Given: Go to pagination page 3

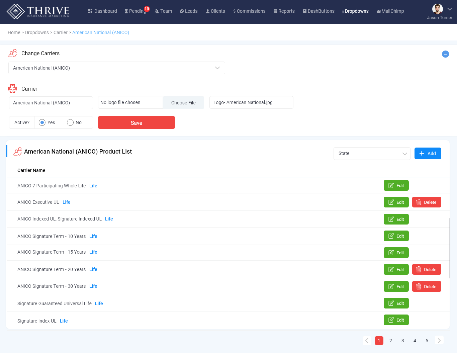Looking at the screenshot, I should pos(403,341).
